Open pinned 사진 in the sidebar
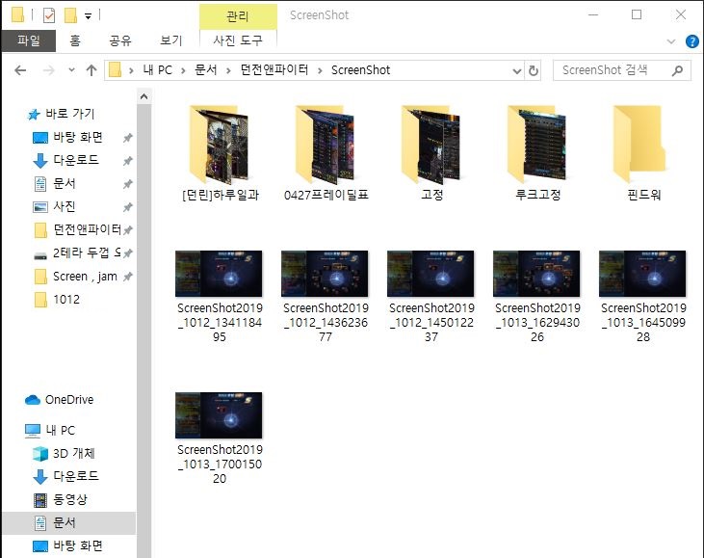The height and width of the screenshot is (558, 704). [54, 206]
